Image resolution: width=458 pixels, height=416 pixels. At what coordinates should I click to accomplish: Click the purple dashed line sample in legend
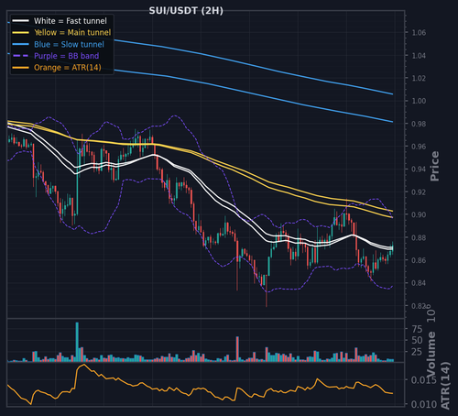click(x=20, y=56)
